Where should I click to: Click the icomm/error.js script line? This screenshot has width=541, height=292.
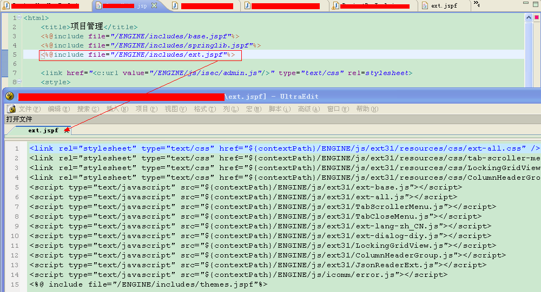[239, 275]
